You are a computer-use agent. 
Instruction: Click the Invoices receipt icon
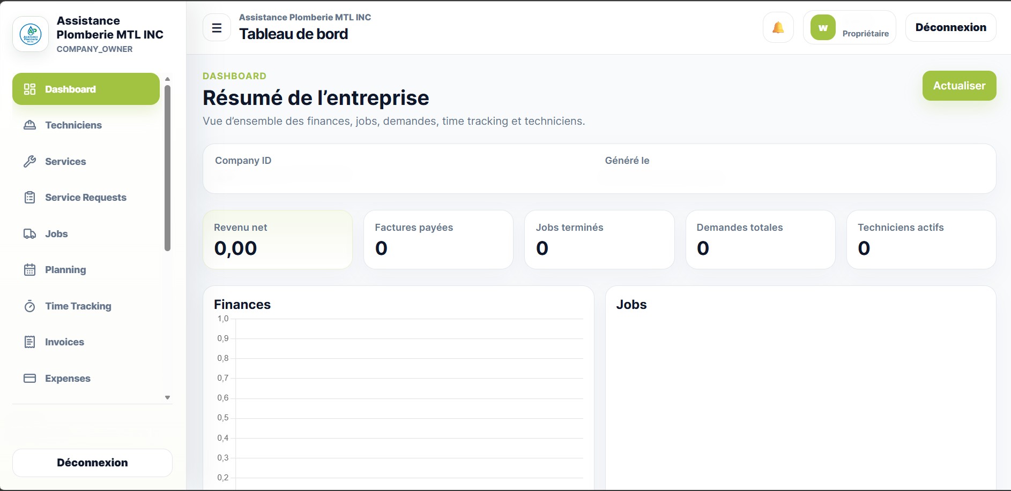pos(30,342)
